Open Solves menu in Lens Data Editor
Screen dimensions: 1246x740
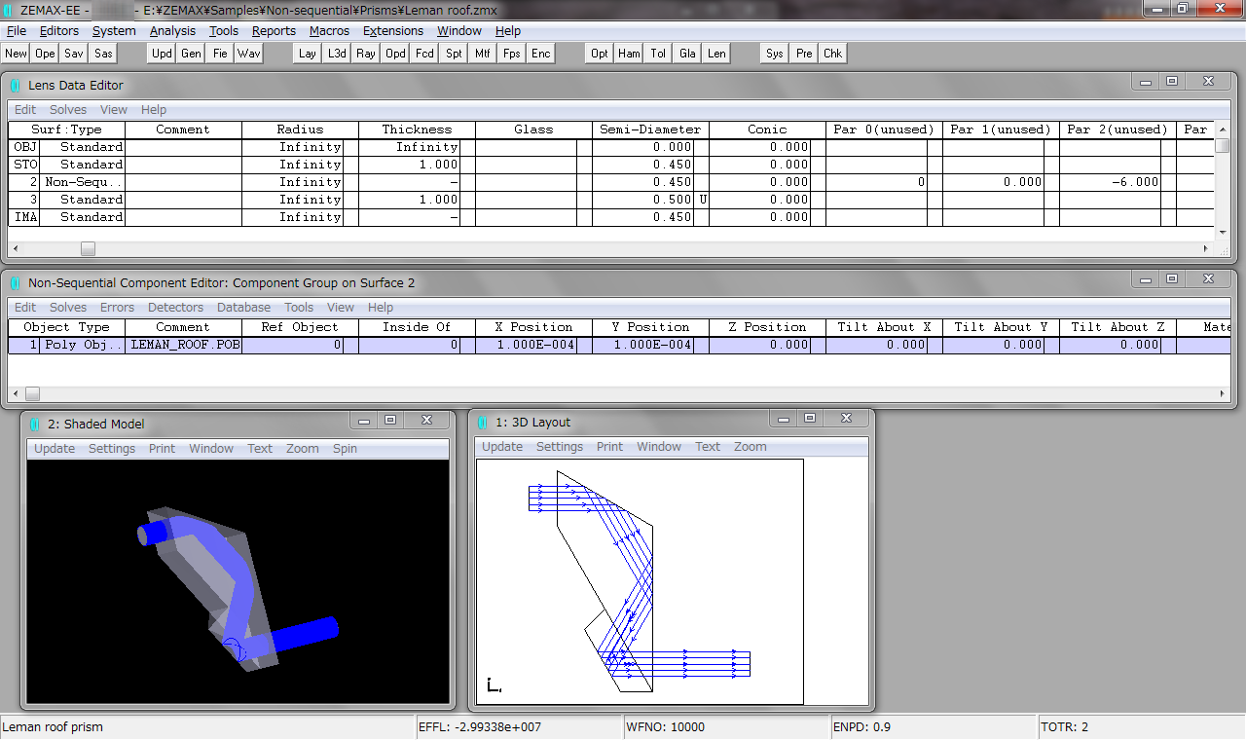[68, 110]
